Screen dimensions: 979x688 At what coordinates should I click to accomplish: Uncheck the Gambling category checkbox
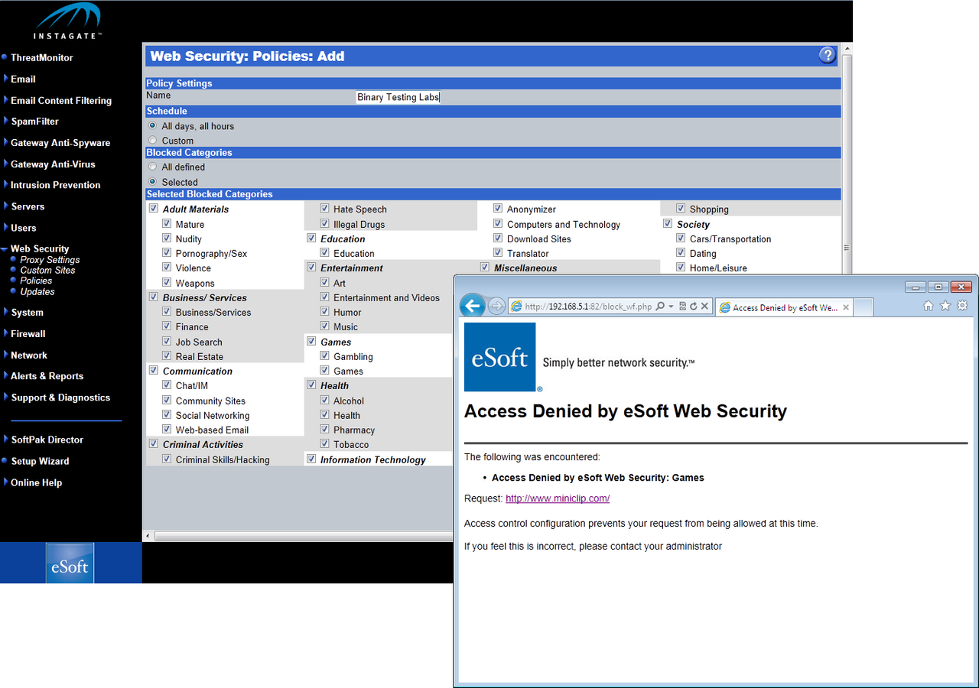coord(325,356)
